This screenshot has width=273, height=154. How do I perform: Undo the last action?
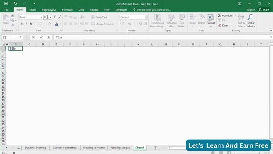pyautogui.click(x=15, y=3)
